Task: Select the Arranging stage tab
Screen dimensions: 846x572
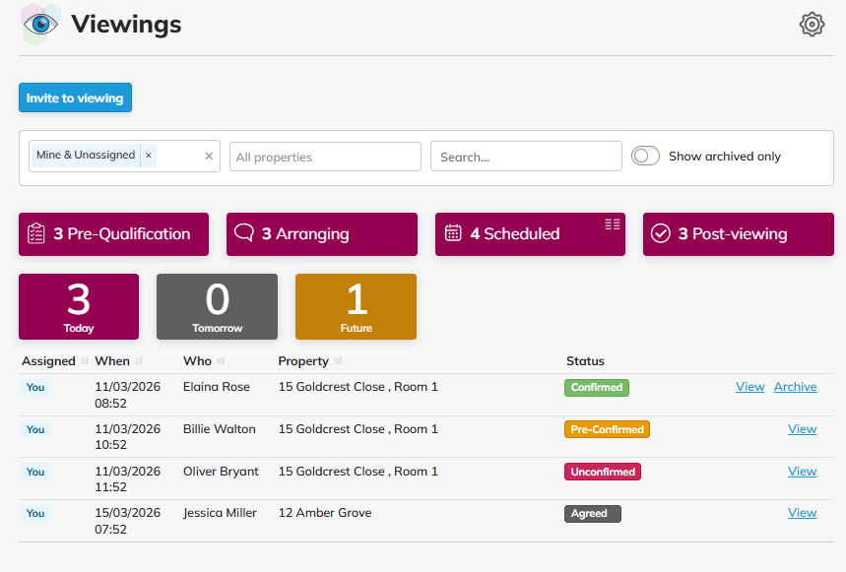Action: point(321,234)
